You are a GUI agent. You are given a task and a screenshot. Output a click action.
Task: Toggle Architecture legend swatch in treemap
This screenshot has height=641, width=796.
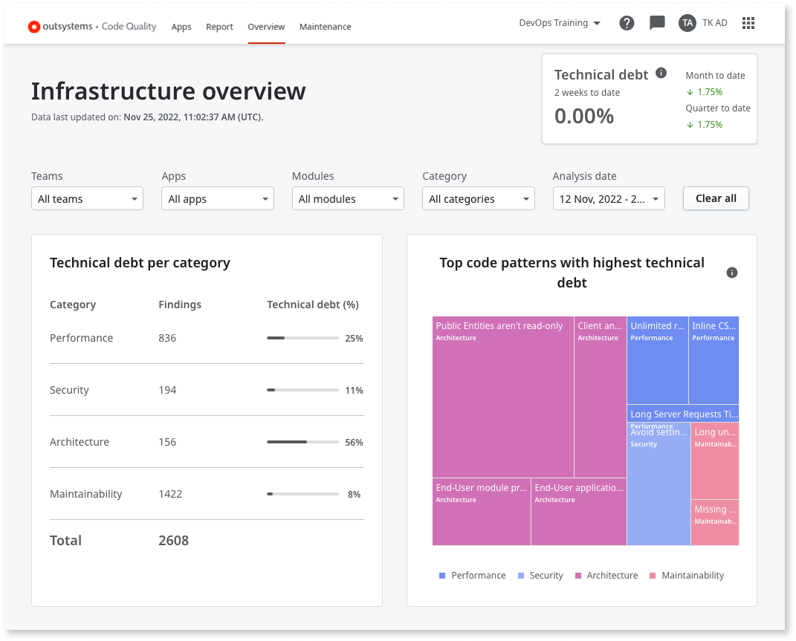click(577, 576)
